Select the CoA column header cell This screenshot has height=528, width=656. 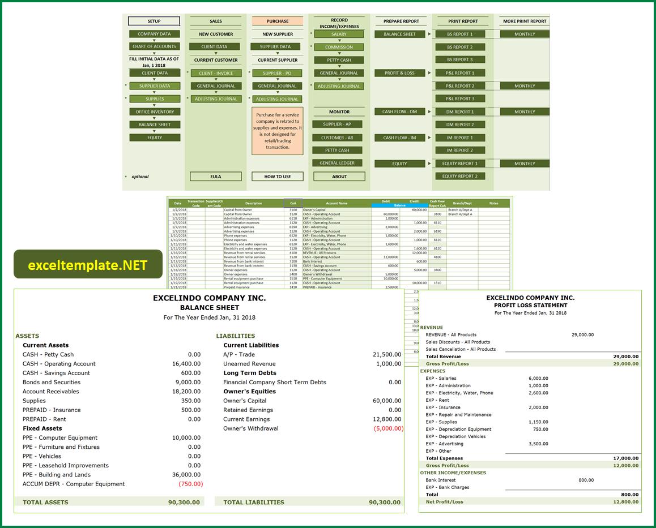(x=293, y=203)
